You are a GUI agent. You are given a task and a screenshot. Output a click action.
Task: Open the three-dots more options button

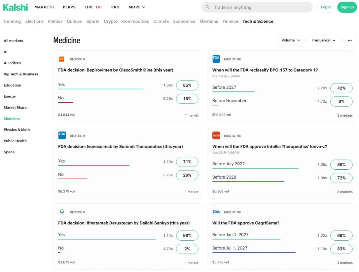pyautogui.click(x=350, y=40)
